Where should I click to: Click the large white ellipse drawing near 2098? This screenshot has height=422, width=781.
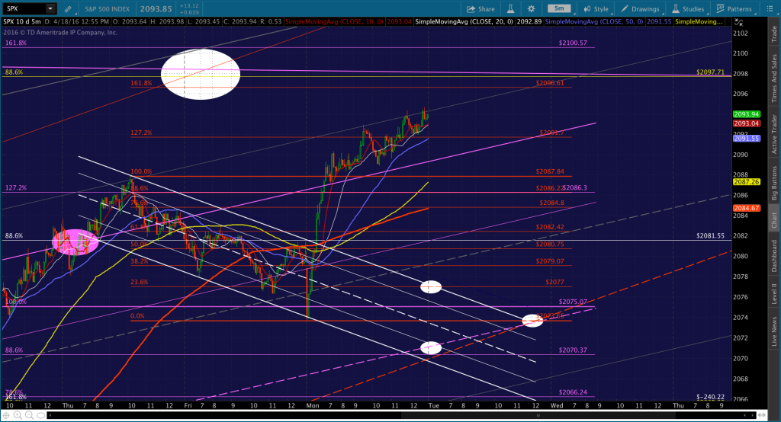point(201,74)
